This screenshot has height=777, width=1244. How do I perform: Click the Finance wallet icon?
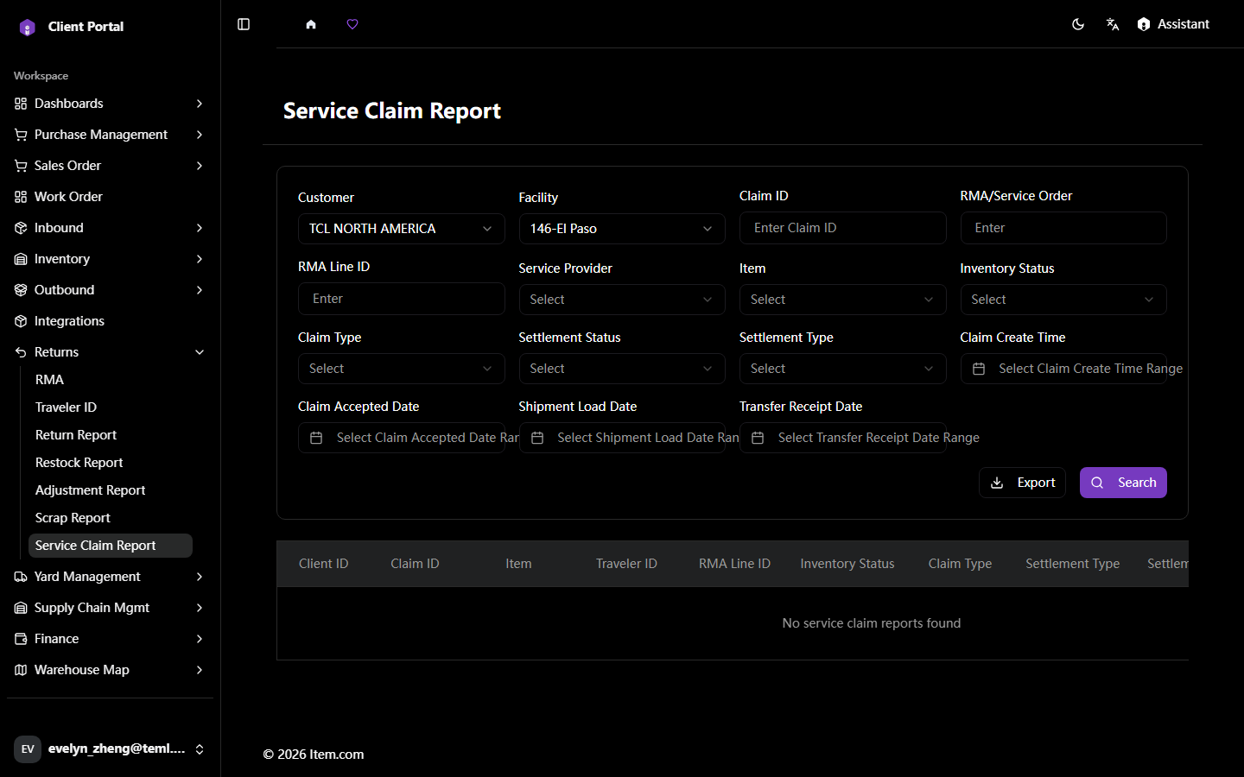21,639
